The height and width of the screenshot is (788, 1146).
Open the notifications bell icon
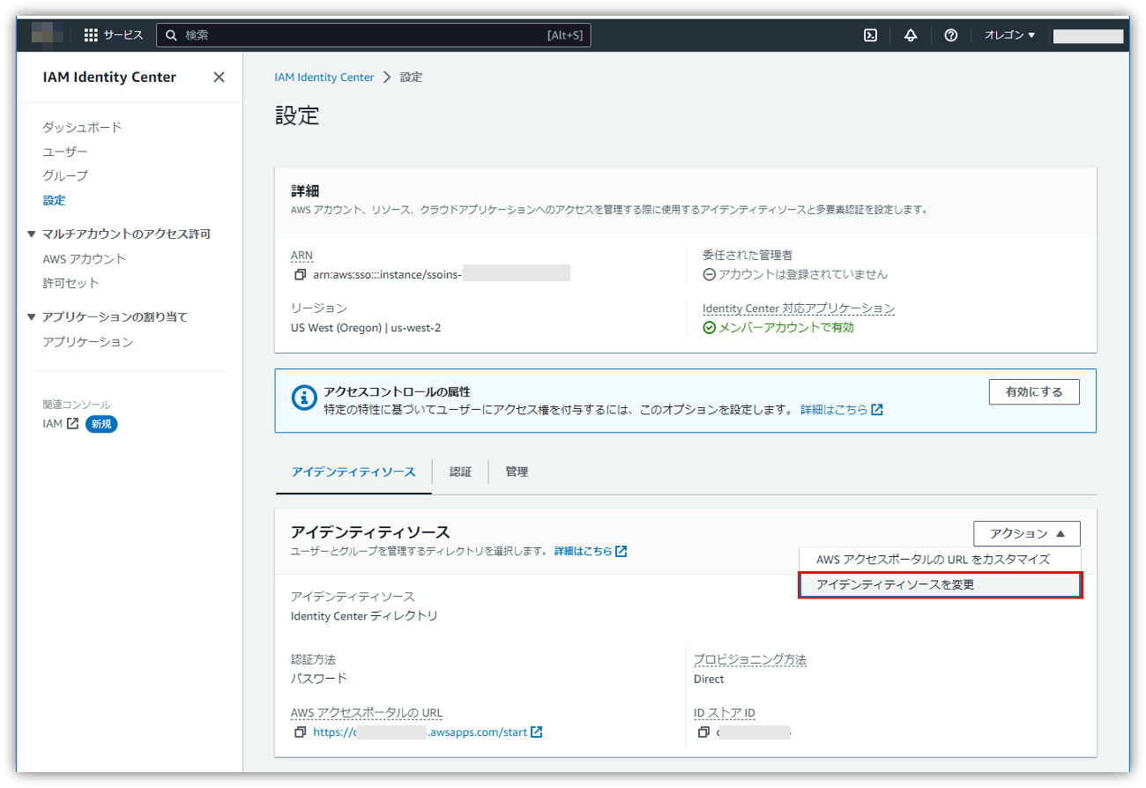[911, 35]
